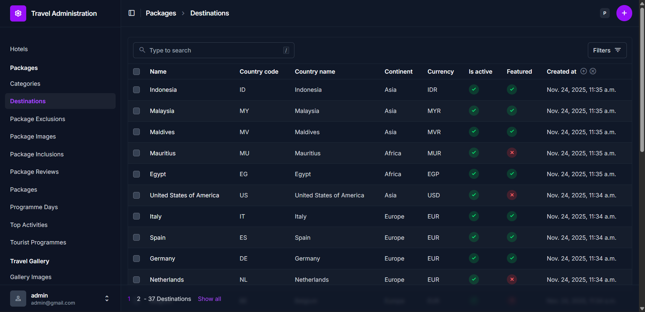Open Package Reviews in sidebar
Screen dimensions: 645x312
click(34, 172)
